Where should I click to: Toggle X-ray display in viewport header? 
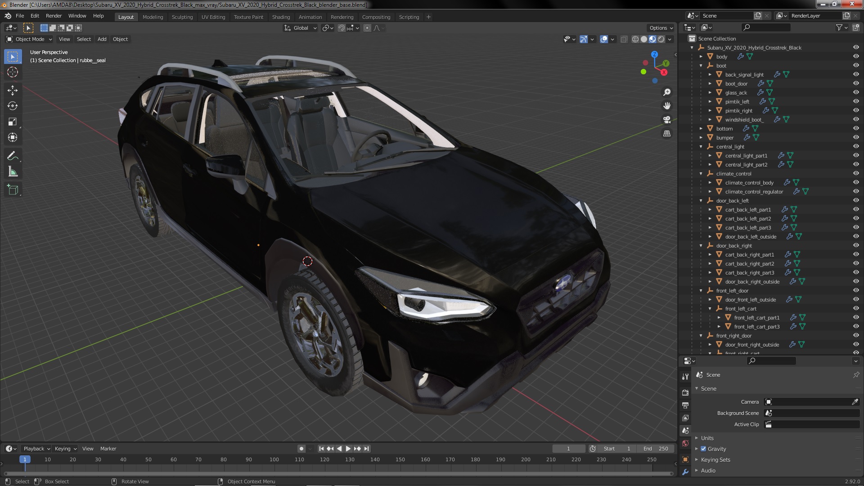tap(624, 39)
